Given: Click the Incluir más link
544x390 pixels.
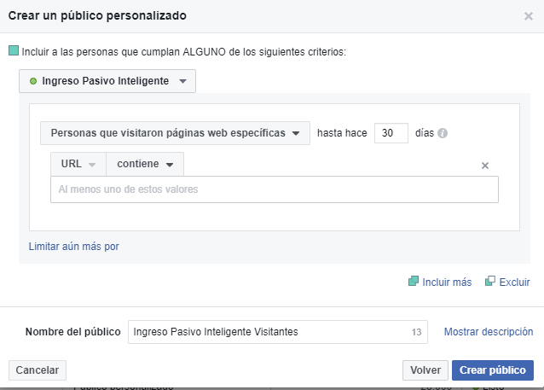Looking at the screenshot, I should tap(447, 282).
